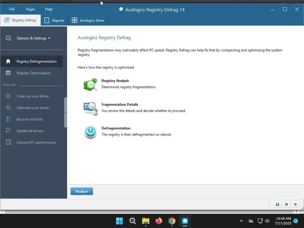The width and height of the screenshot is (304, 228).
Task: Open Windows taskbar search
Action: (133, 221)
